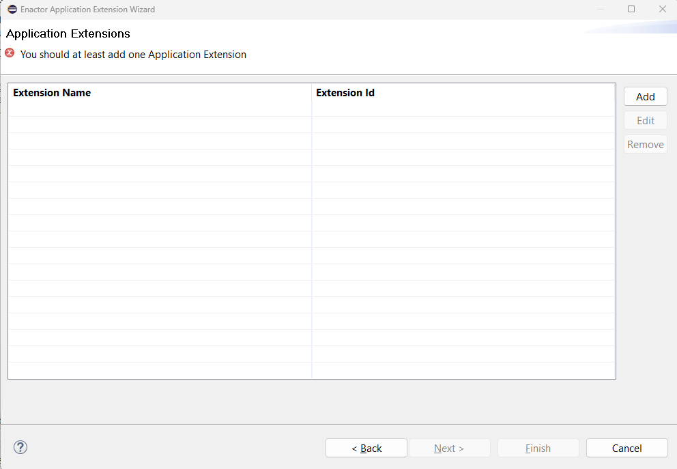The height and width of the screenshot is (469, 677).
Task: Go to the previous page with Back
Action: 366,448
